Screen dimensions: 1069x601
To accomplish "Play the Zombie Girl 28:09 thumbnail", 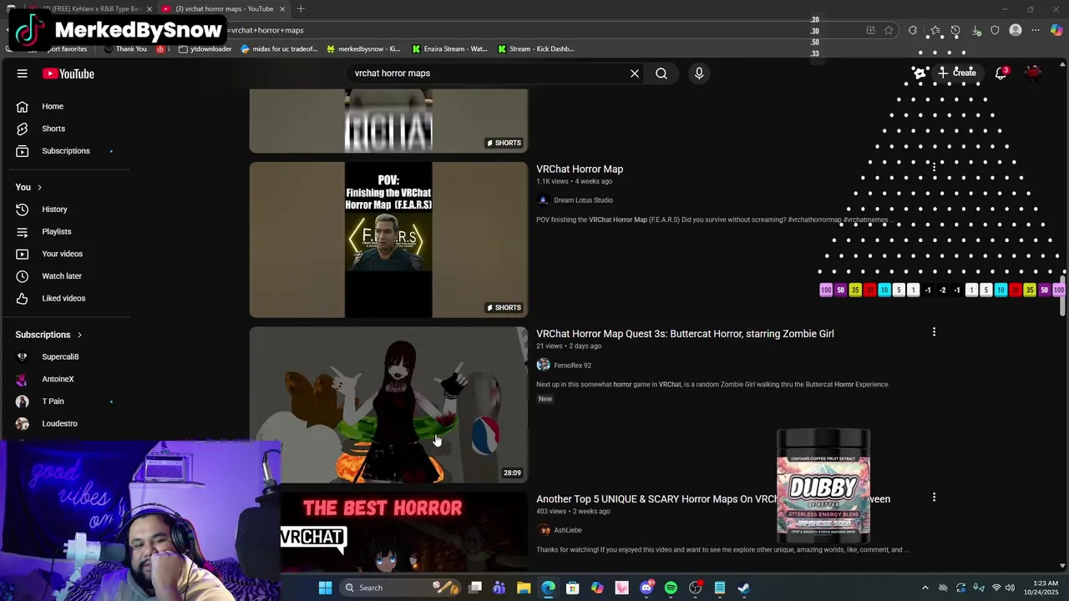I will [388, 405].
